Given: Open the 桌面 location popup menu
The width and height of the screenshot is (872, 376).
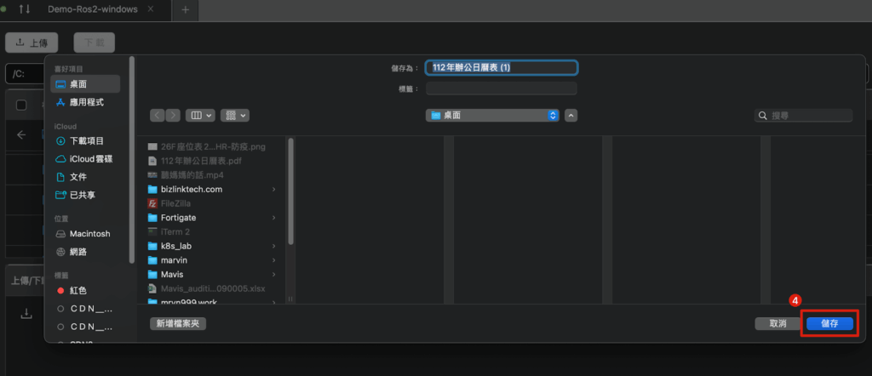Looking at the screenshot, I should 493,115.
